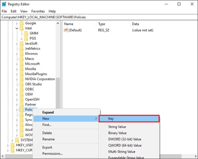Click the Registry Editor app icon in title bar

[x=4, y=4]
